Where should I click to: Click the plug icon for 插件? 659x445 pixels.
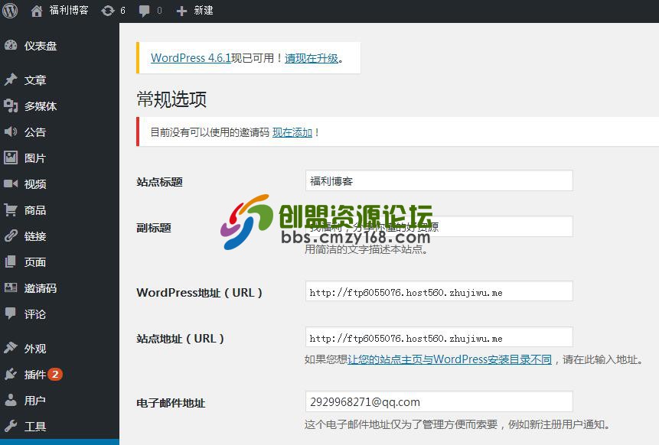(11, 374)
